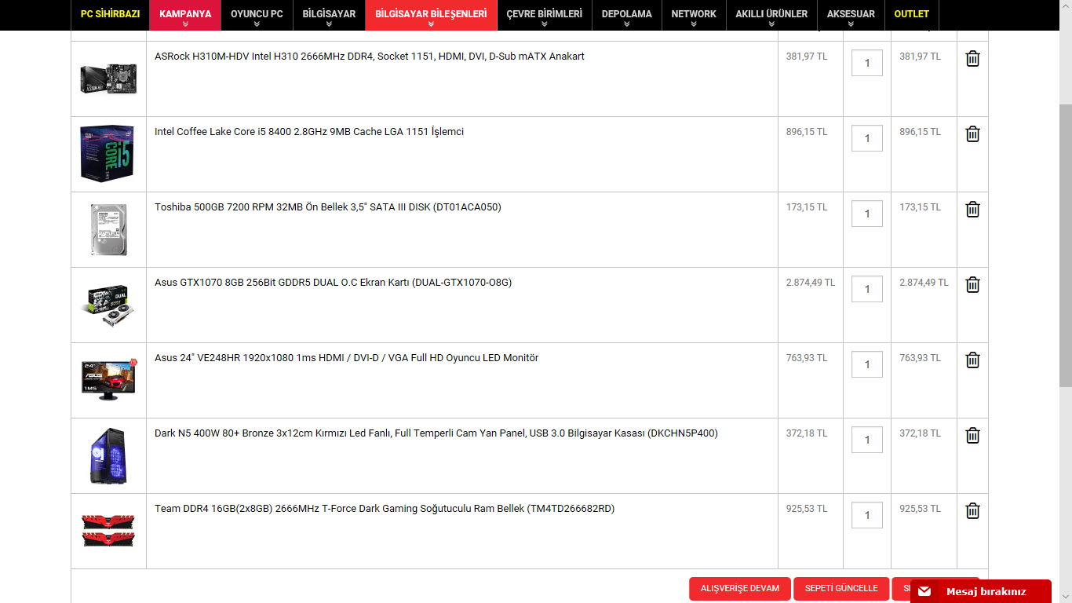Open the Mesaj bırakınız chat widget
The image size is (1072, 603).
pyautogui.click(x=980, y=591)
